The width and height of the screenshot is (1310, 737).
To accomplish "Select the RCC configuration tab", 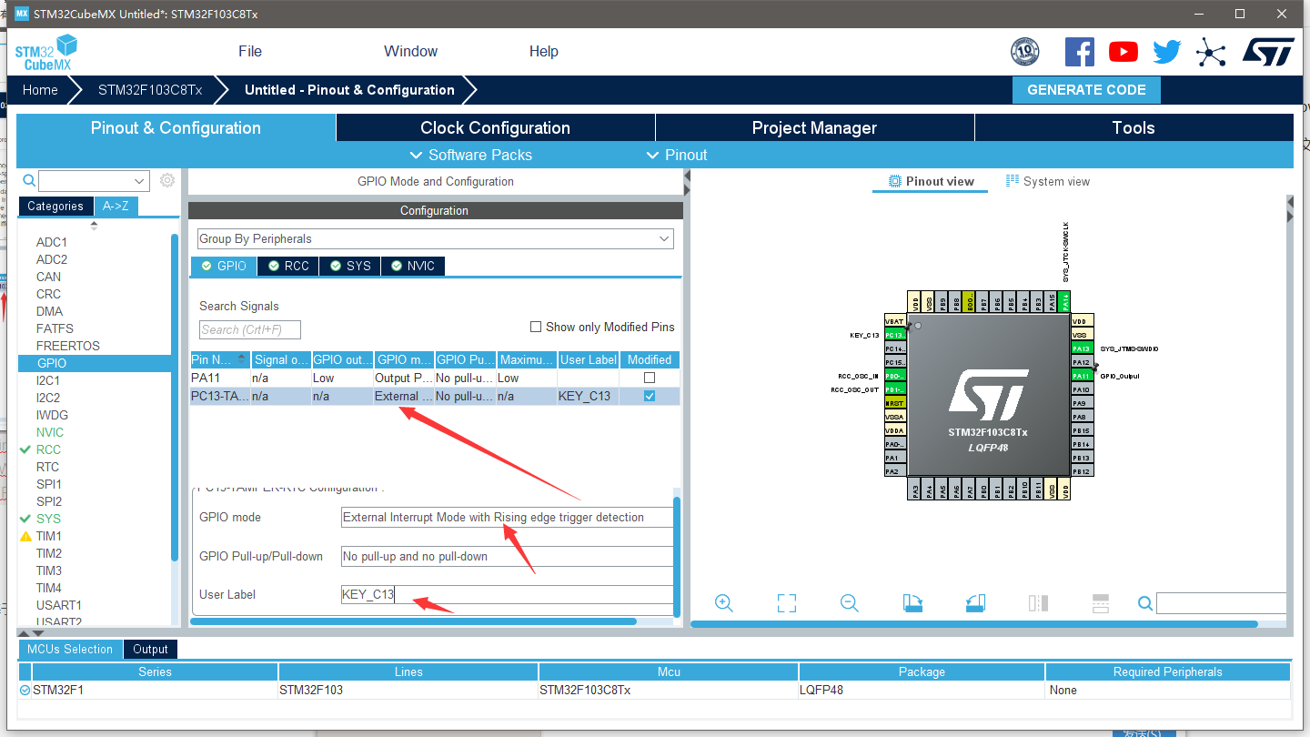I will (288, 266).
